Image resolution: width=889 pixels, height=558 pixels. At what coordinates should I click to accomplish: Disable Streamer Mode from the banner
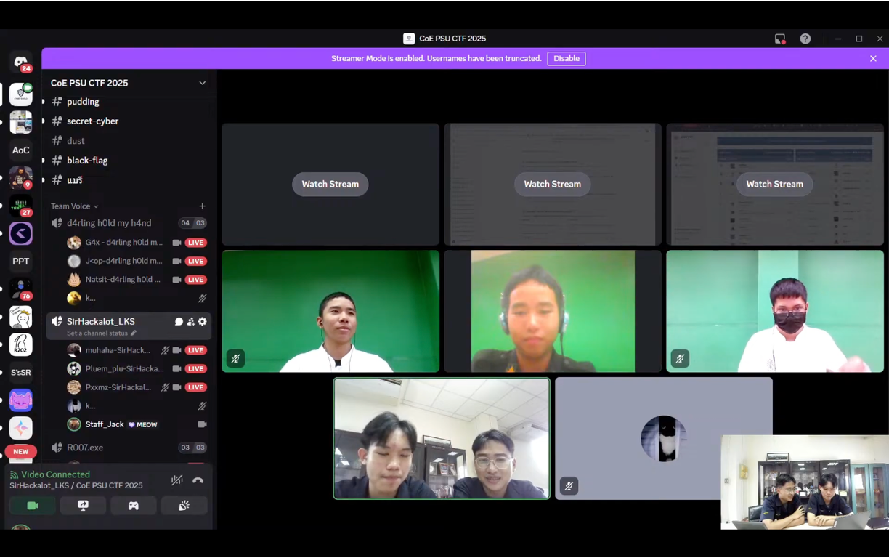point(566,58)
